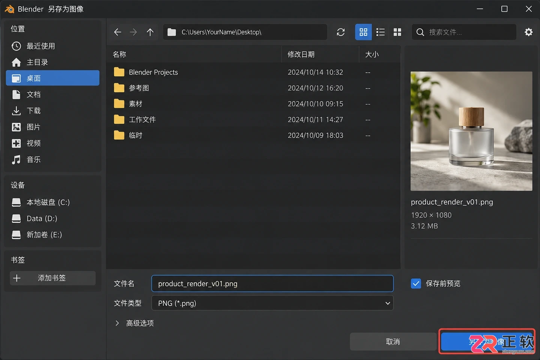Toggle the 保存前预览 checkbox

pos(416,283)
